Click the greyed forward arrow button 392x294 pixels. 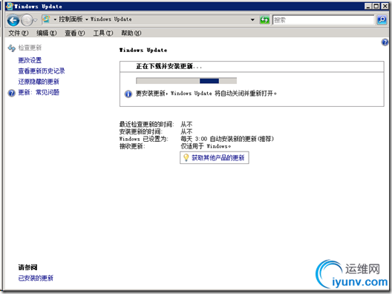click(27, 20)
